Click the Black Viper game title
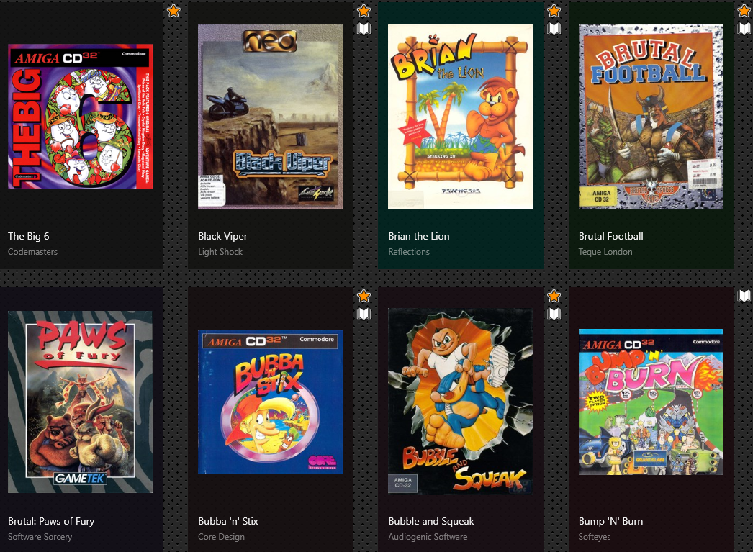The image size is (753, 552). point(223,236)
